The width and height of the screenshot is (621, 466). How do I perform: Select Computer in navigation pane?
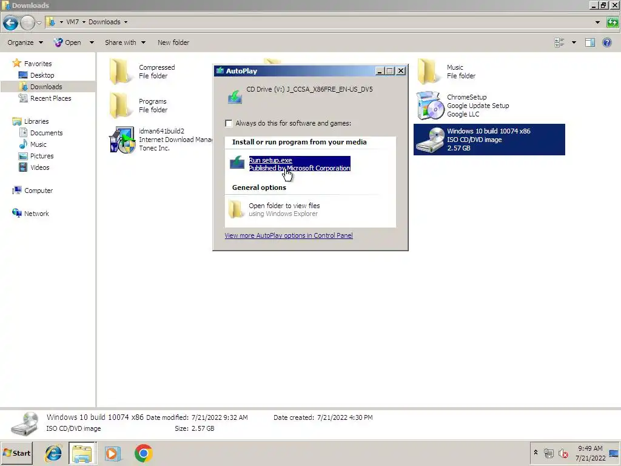click(x=38, y=190)
